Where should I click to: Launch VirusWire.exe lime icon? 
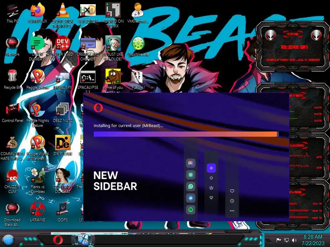(138, 47)
